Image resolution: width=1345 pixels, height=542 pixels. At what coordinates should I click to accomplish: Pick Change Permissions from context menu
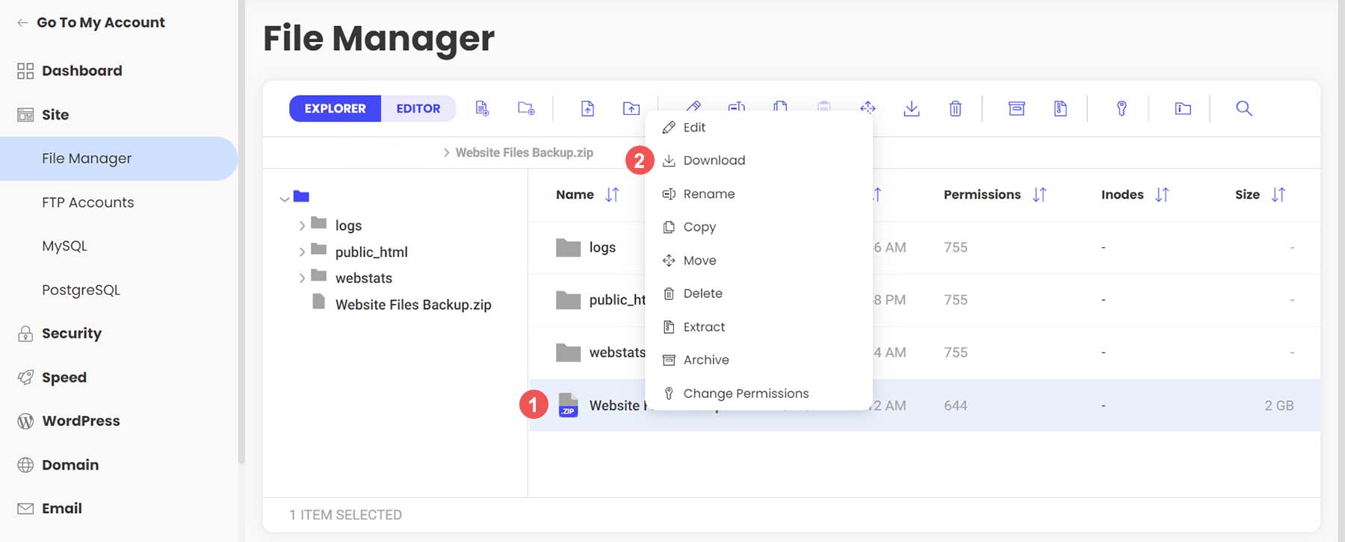click(x=745, y=393)
